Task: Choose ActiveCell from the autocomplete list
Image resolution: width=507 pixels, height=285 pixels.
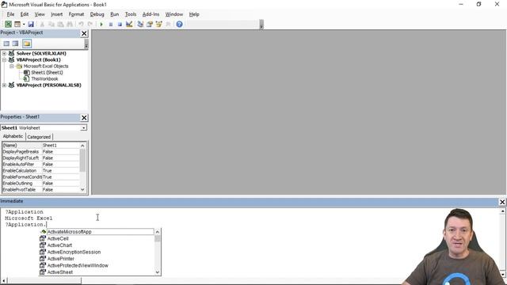Action: point(96,238)
